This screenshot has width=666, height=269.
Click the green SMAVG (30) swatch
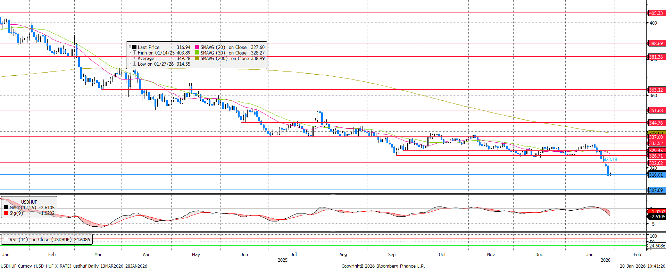197,53
